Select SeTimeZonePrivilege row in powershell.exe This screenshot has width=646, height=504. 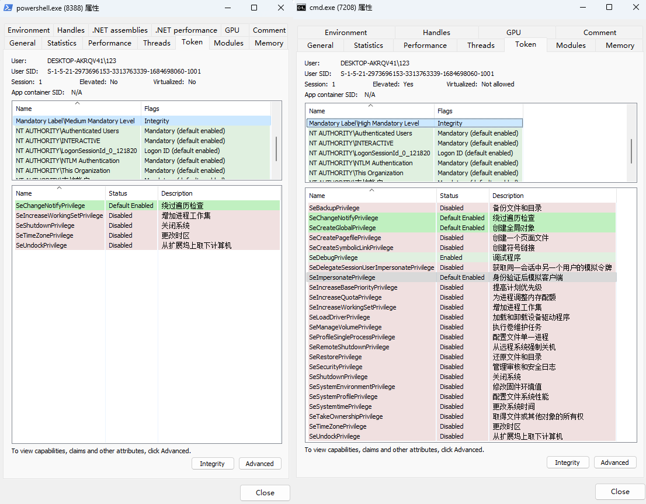click(147, 235)
